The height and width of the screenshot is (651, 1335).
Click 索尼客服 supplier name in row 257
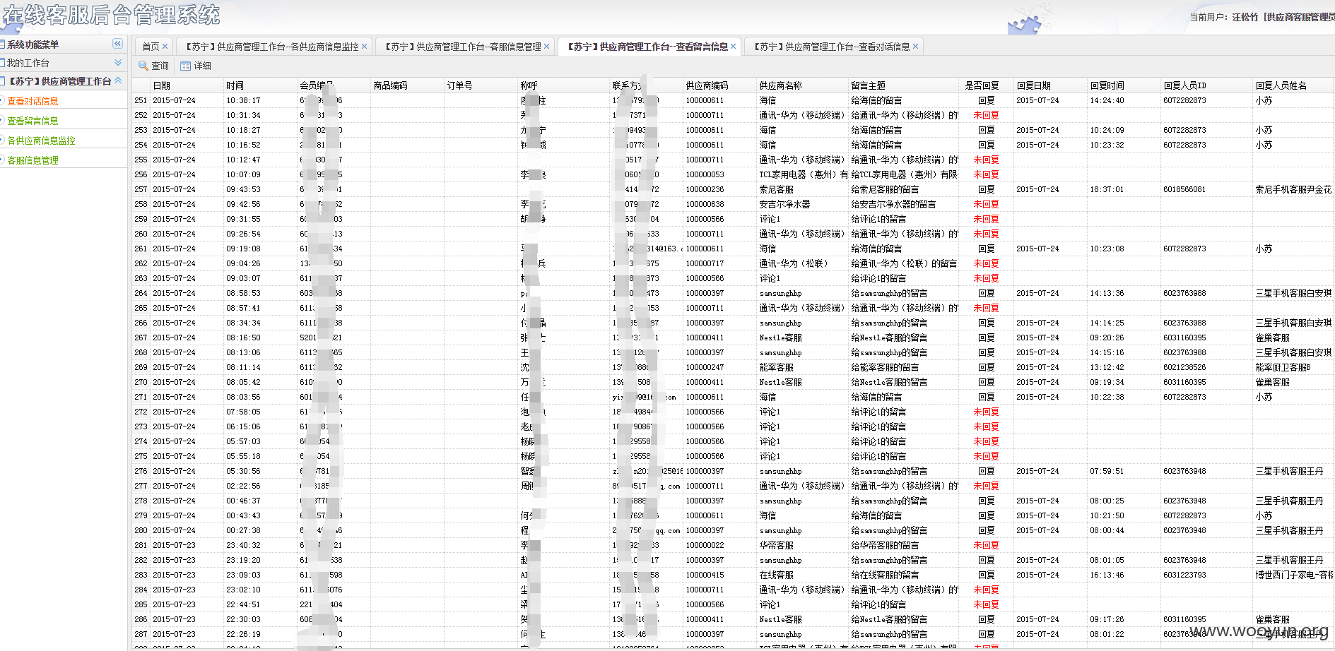[776, 189]
